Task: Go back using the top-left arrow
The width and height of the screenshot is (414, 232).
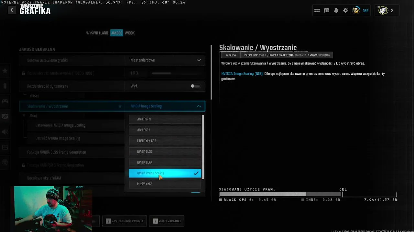Action: pos(12,10)
